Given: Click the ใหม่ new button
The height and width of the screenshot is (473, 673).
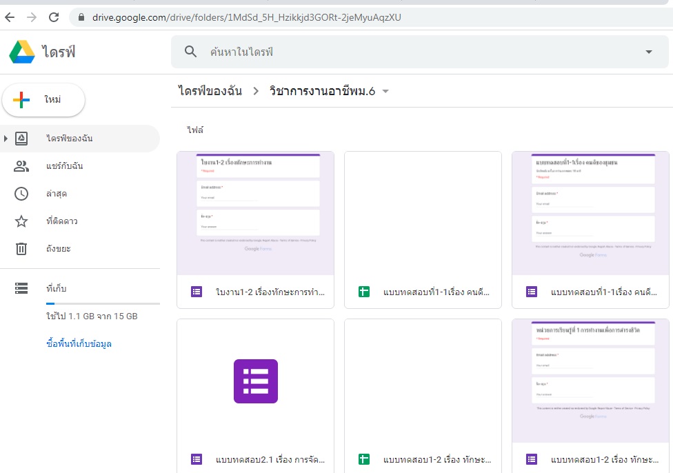Looking at the screenshot, I should [x=43, y=100].
